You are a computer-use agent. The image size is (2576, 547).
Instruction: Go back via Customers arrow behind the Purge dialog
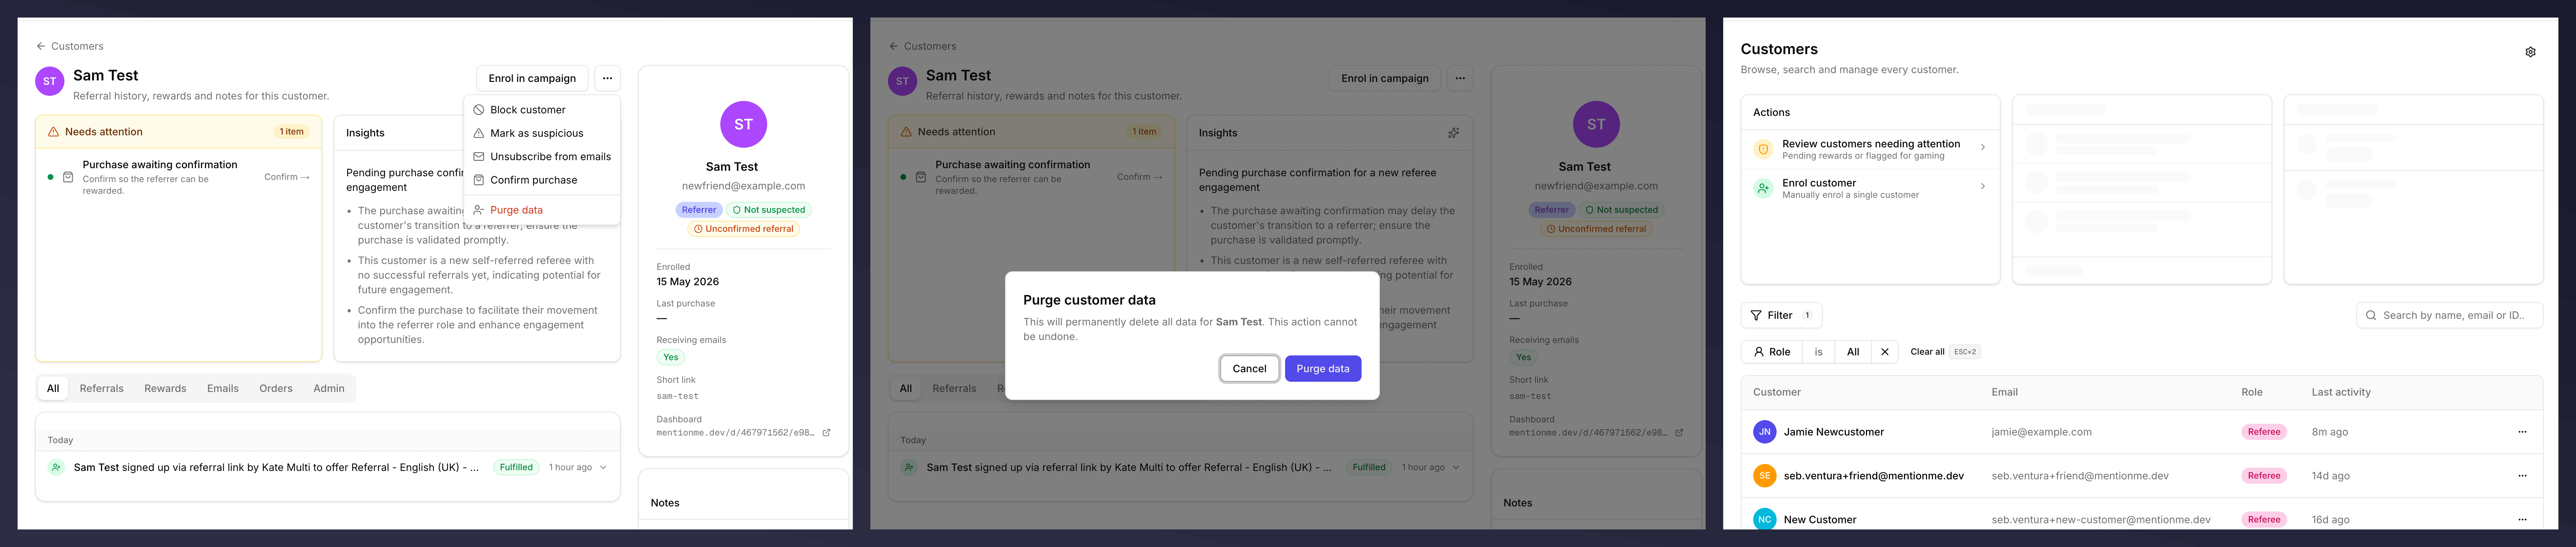[x=922, y=46]
